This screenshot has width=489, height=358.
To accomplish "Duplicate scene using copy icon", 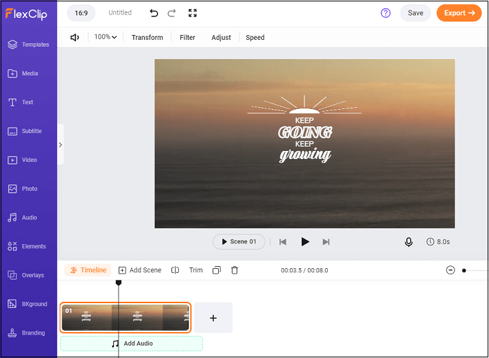I will tap(217, 270).
